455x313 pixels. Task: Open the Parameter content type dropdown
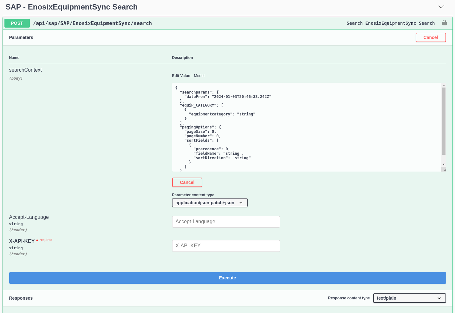click(x=210, y=203)
